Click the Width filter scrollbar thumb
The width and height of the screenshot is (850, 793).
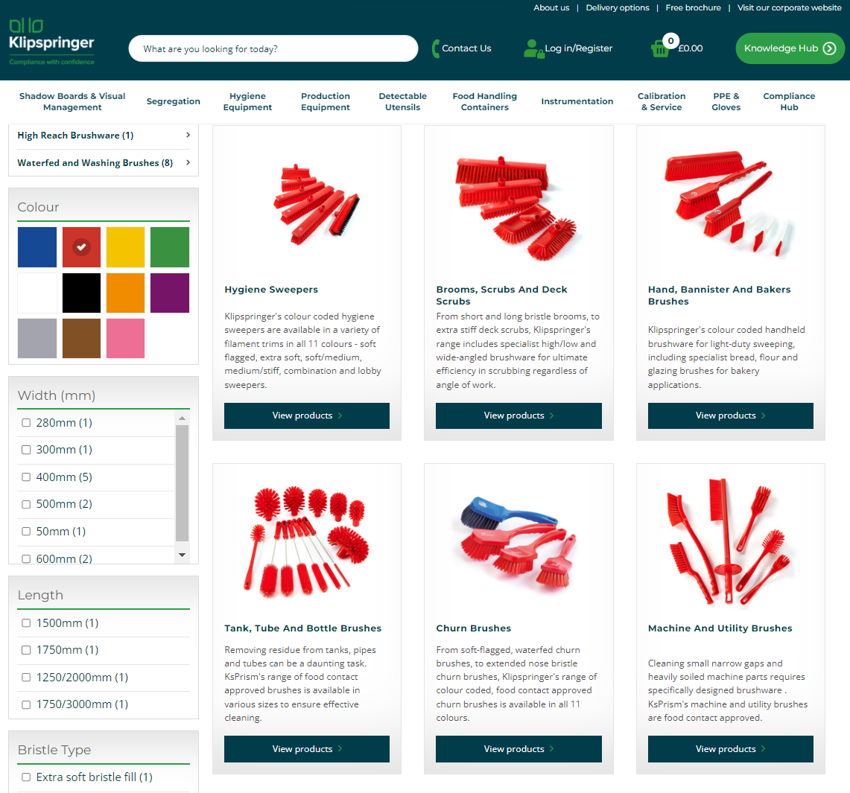[x=182, y=483]
